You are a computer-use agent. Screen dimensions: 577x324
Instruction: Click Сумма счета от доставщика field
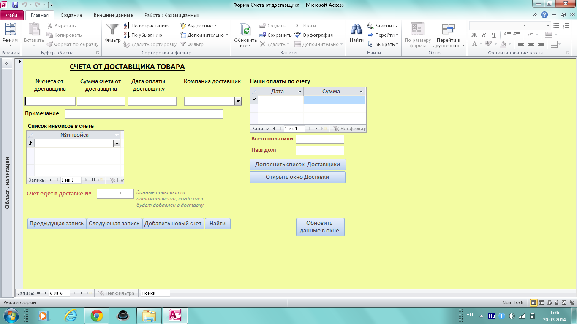(101, 101)
